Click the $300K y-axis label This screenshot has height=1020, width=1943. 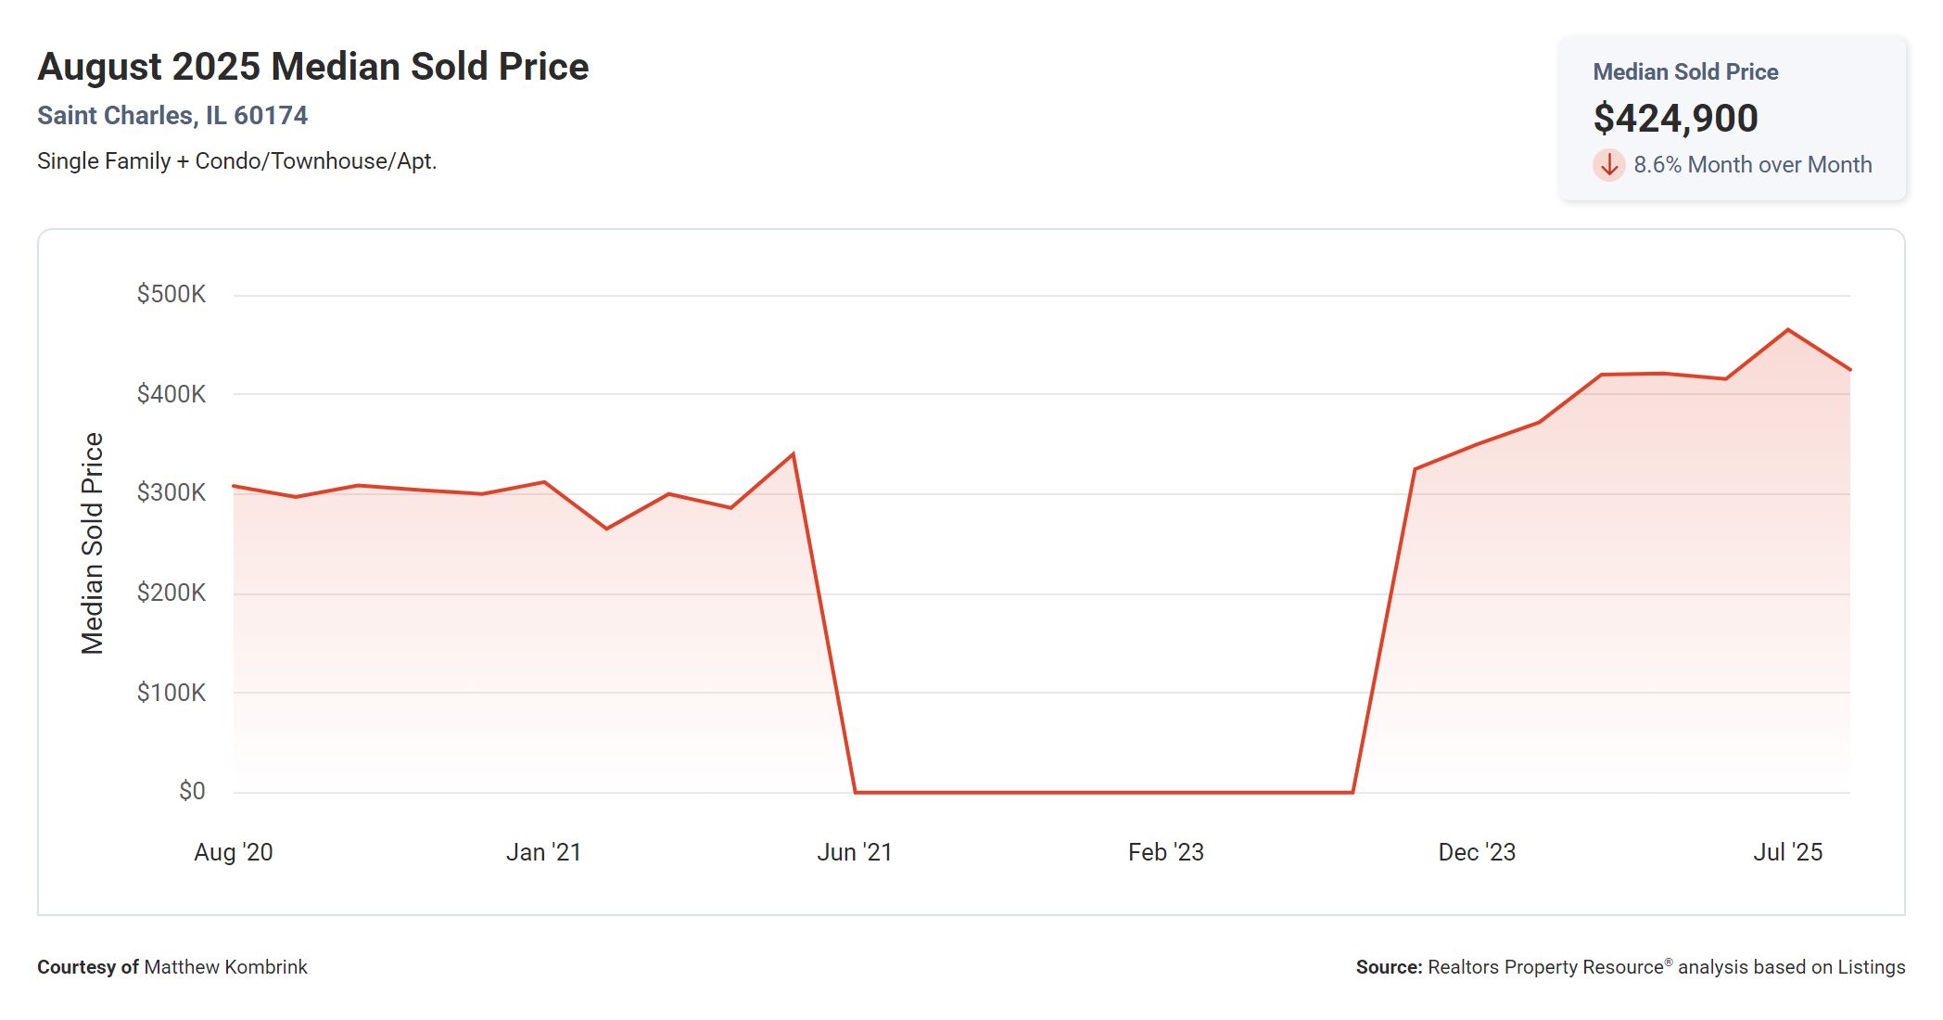[171, 492]
